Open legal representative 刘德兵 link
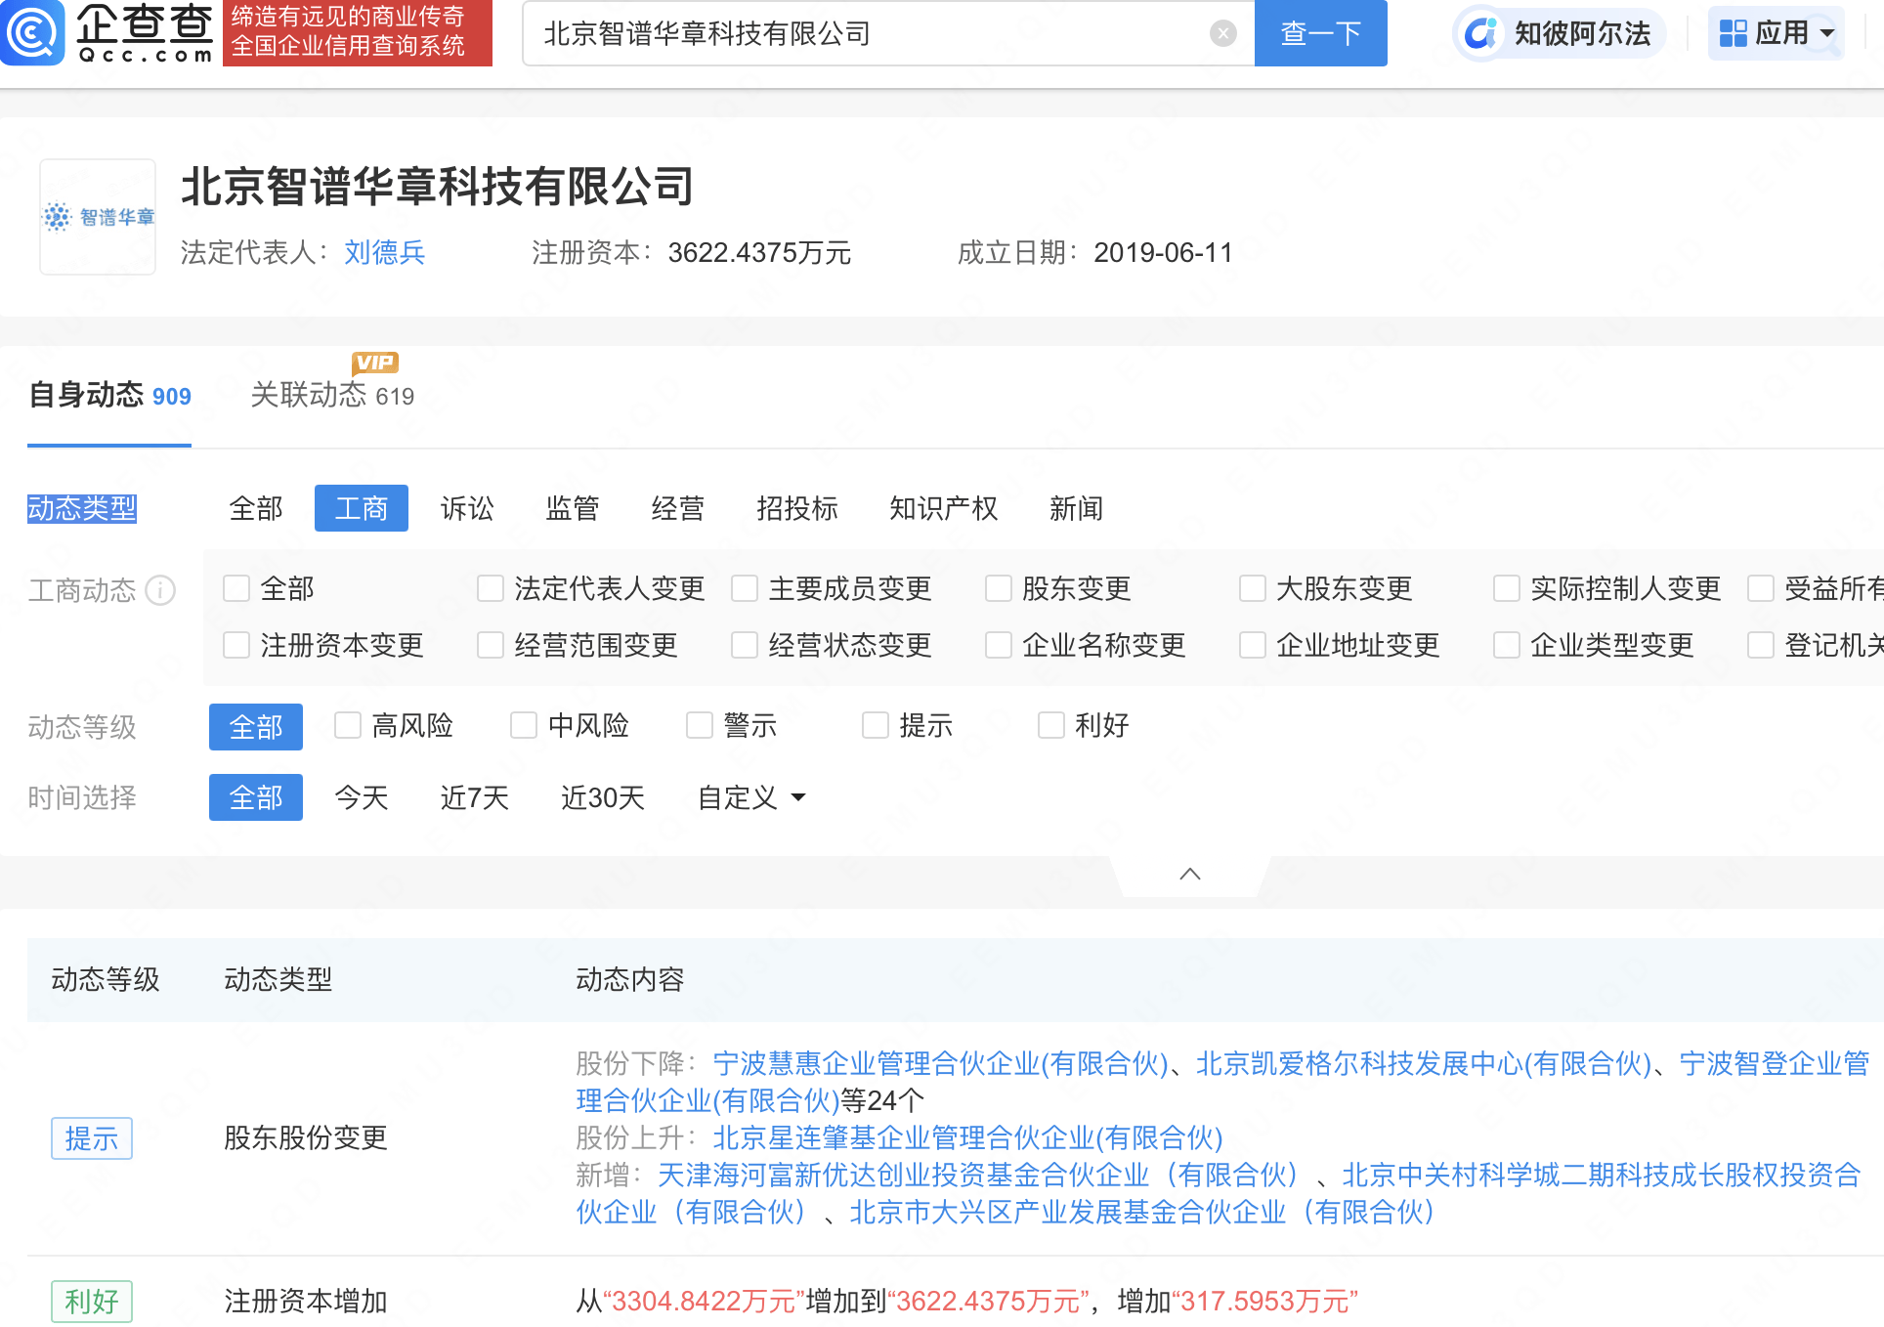 tap(385, 253)
